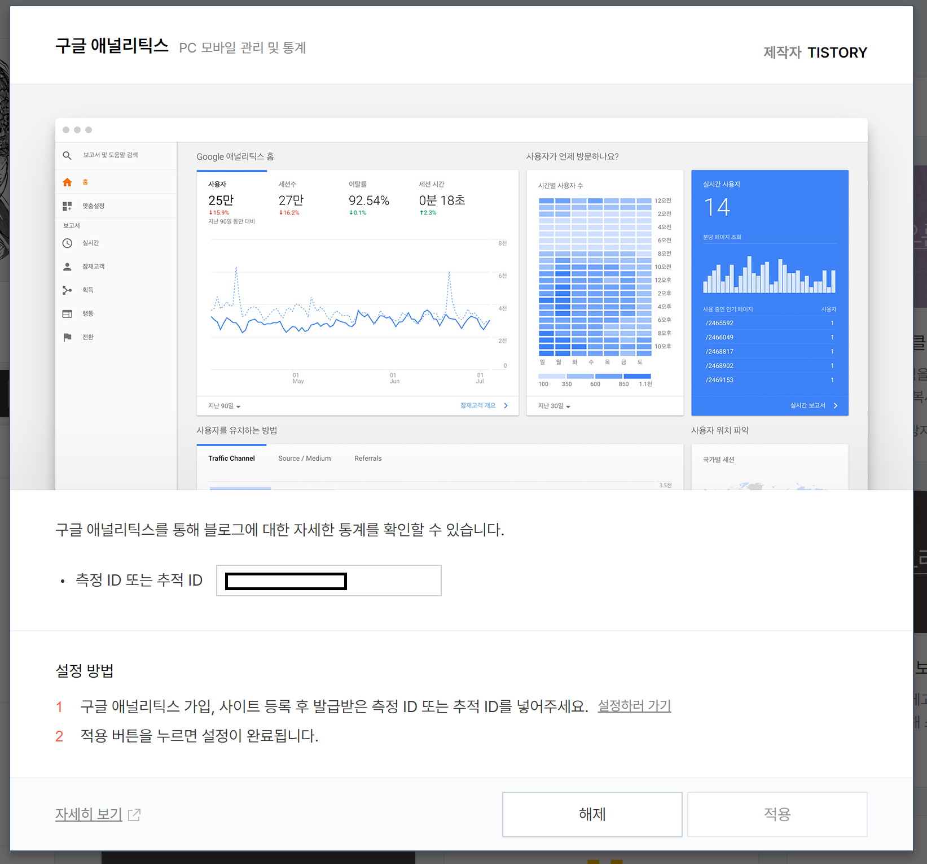Click the 측정 ID 또는 추적 ID input field
Image resolution: width=927 pixels, height=864 pixels.
[x=328, y=581]
